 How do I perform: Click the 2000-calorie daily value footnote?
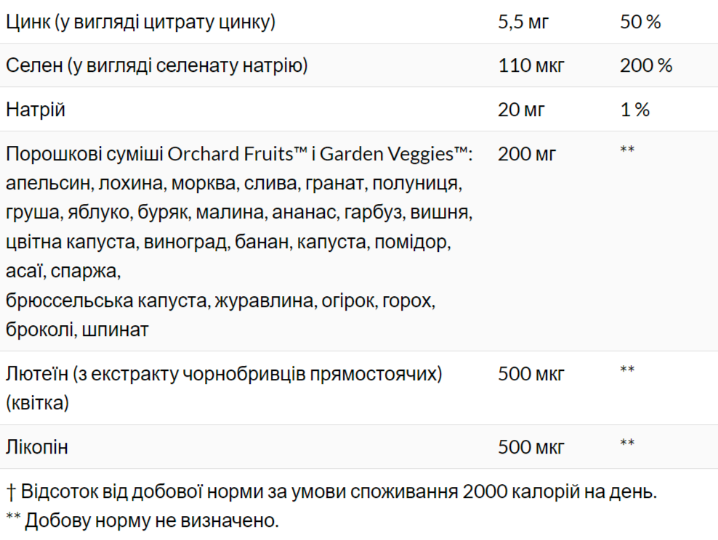331,491
